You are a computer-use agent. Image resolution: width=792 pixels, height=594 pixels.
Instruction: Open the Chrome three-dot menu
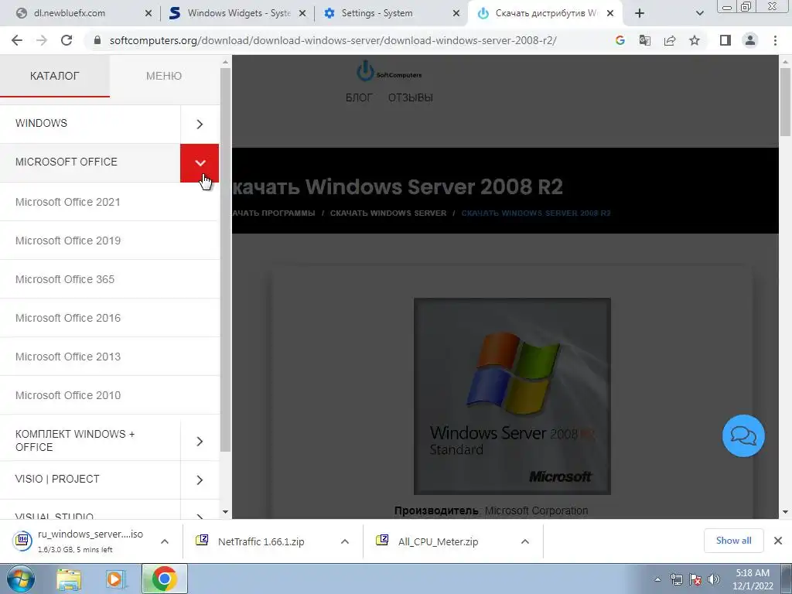tap(775, 40)
